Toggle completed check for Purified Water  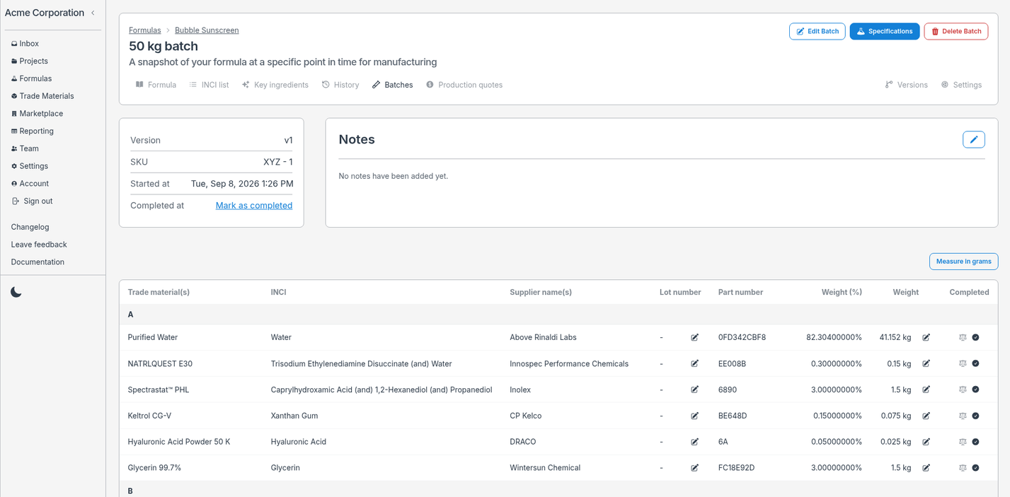pyautogui.click(x=975, y=337)
